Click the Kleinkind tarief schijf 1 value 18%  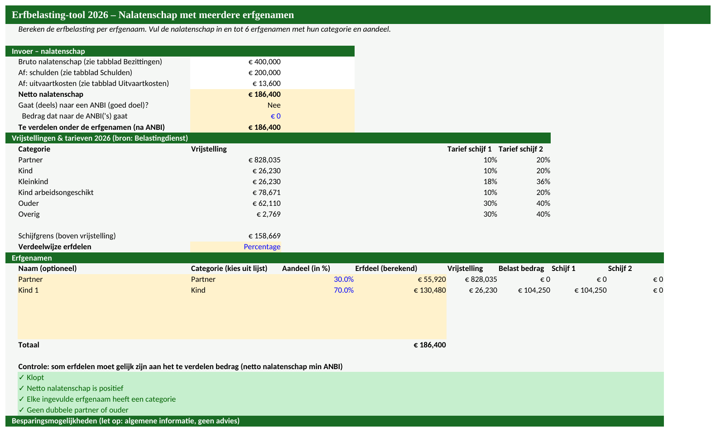(490, 182)
